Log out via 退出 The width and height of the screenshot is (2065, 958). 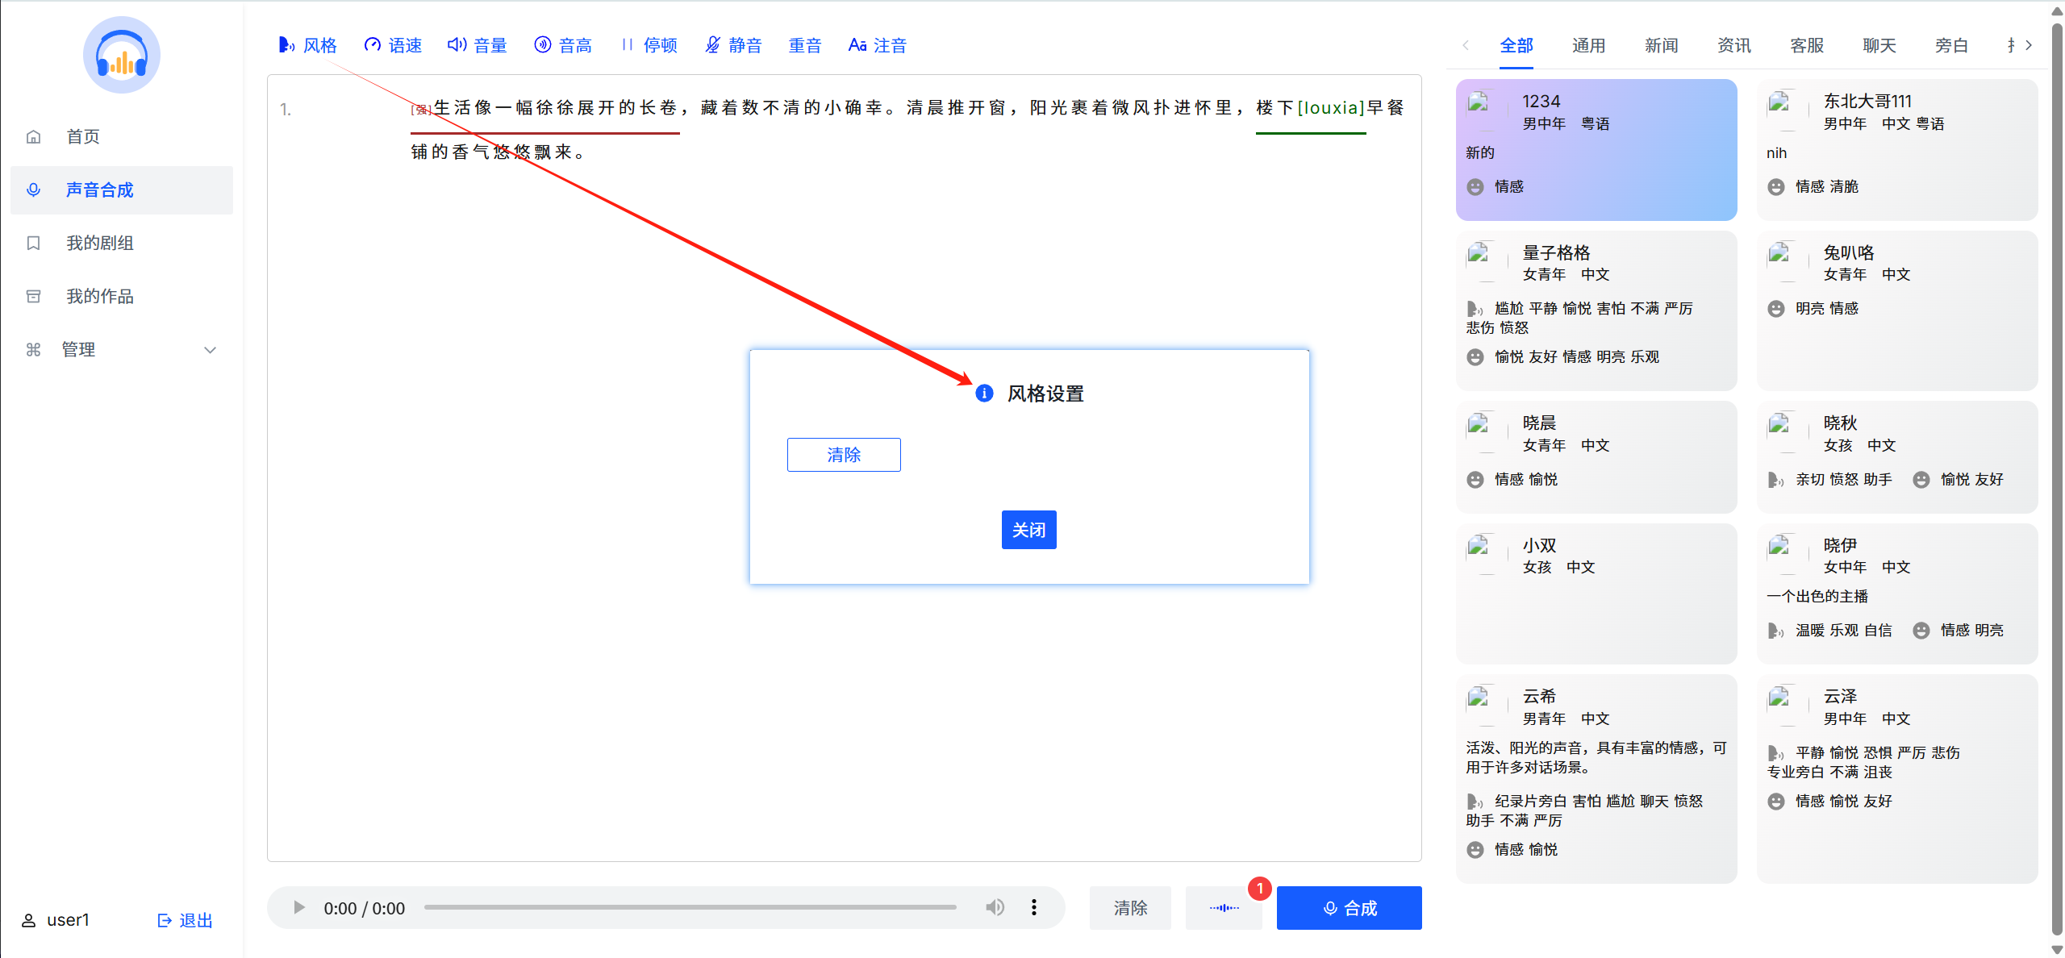click(x=185, y=920)
